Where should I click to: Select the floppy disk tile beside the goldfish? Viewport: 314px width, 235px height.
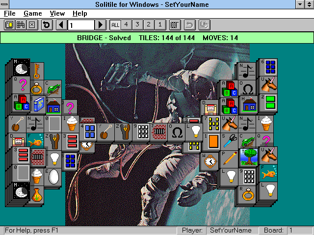[18, 141]
